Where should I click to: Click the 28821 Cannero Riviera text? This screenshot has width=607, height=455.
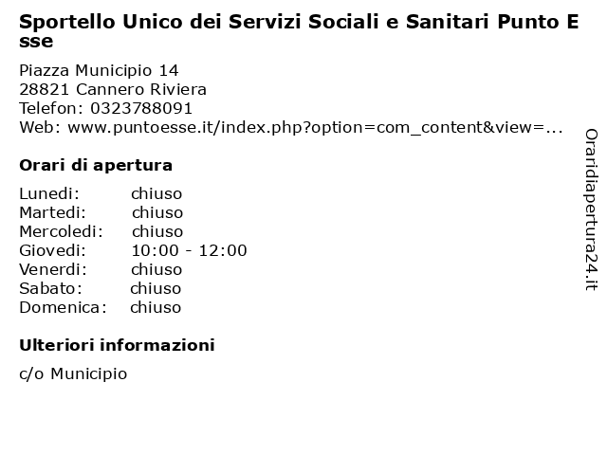[x=113, y=89]
